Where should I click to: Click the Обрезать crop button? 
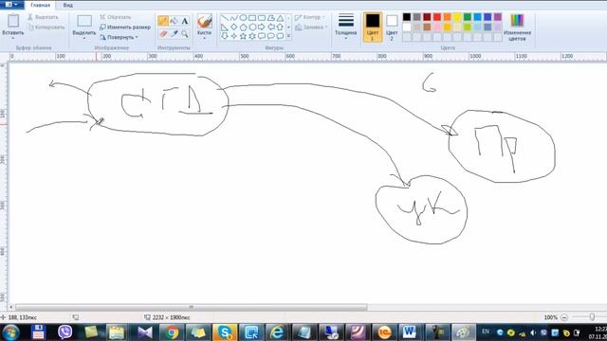click(x=116, y=17)
